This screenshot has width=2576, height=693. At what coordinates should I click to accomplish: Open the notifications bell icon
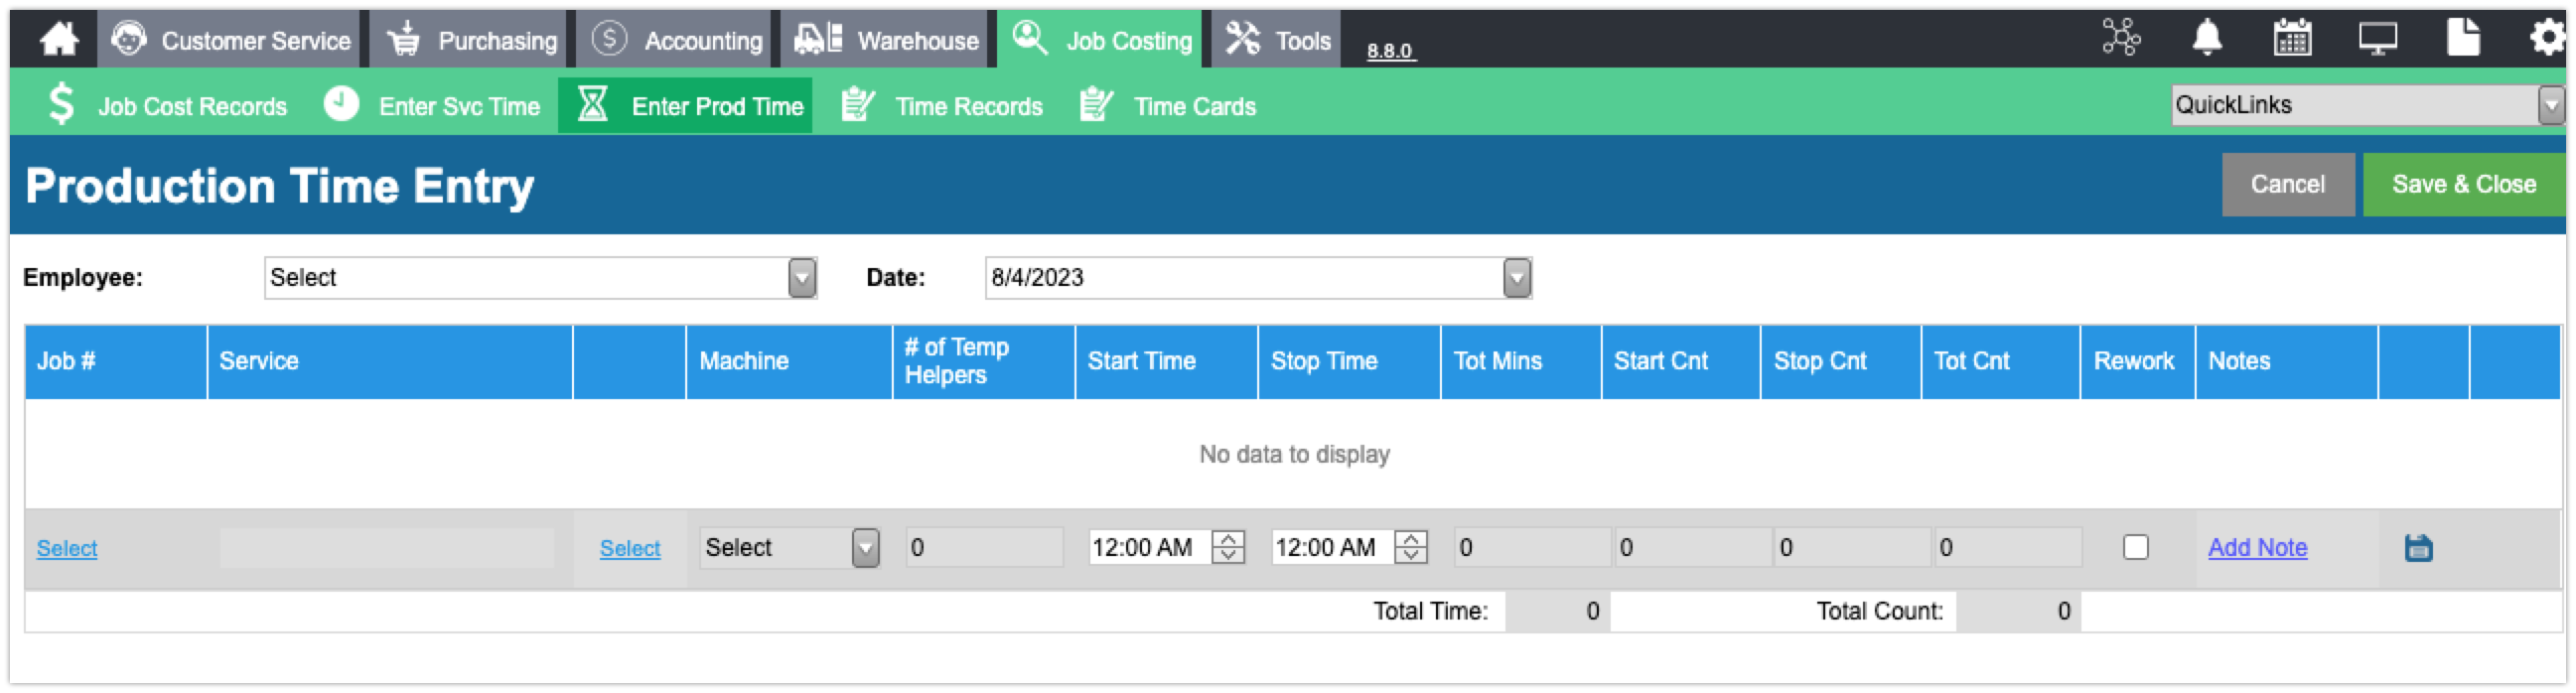point(2207,38)
